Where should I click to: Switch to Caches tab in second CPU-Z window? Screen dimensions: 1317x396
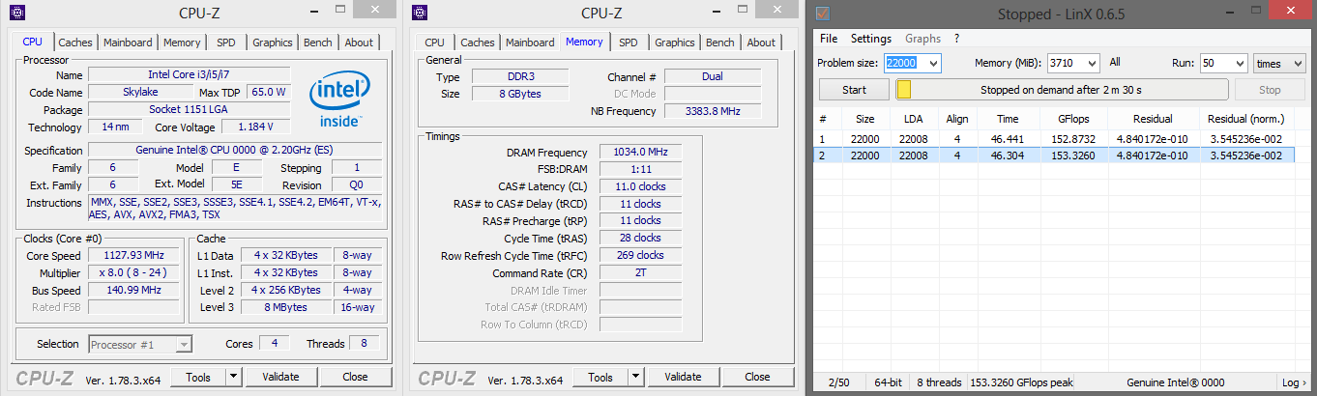(x=478, y=42)
